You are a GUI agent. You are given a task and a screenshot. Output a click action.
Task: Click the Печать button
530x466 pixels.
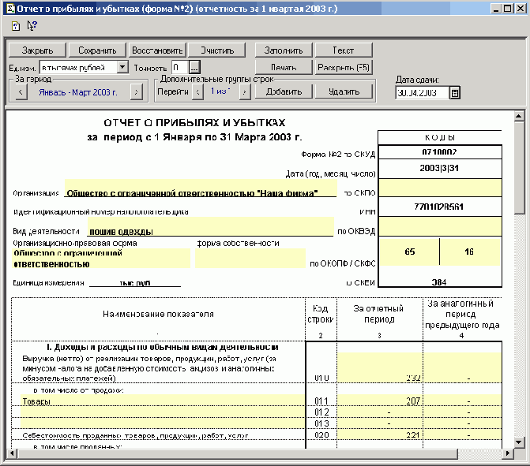tap(284, 67)
